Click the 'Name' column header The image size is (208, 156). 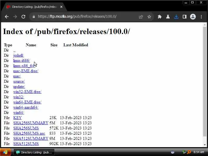click(x=31, y=45)
